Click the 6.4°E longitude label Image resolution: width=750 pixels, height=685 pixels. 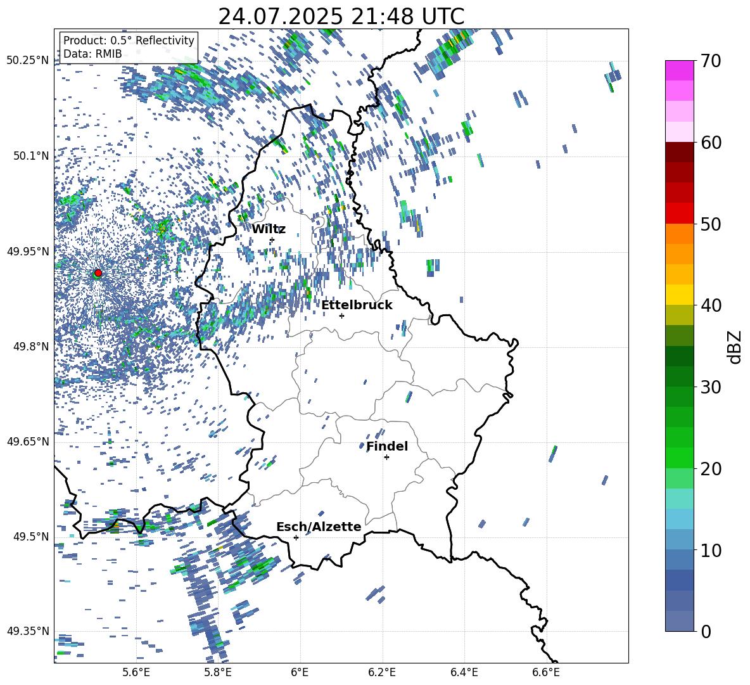pos(464,672)
